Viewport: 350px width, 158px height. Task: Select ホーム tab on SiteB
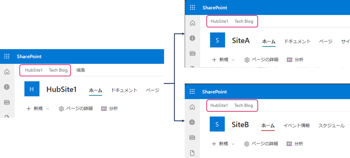point(268,125)
